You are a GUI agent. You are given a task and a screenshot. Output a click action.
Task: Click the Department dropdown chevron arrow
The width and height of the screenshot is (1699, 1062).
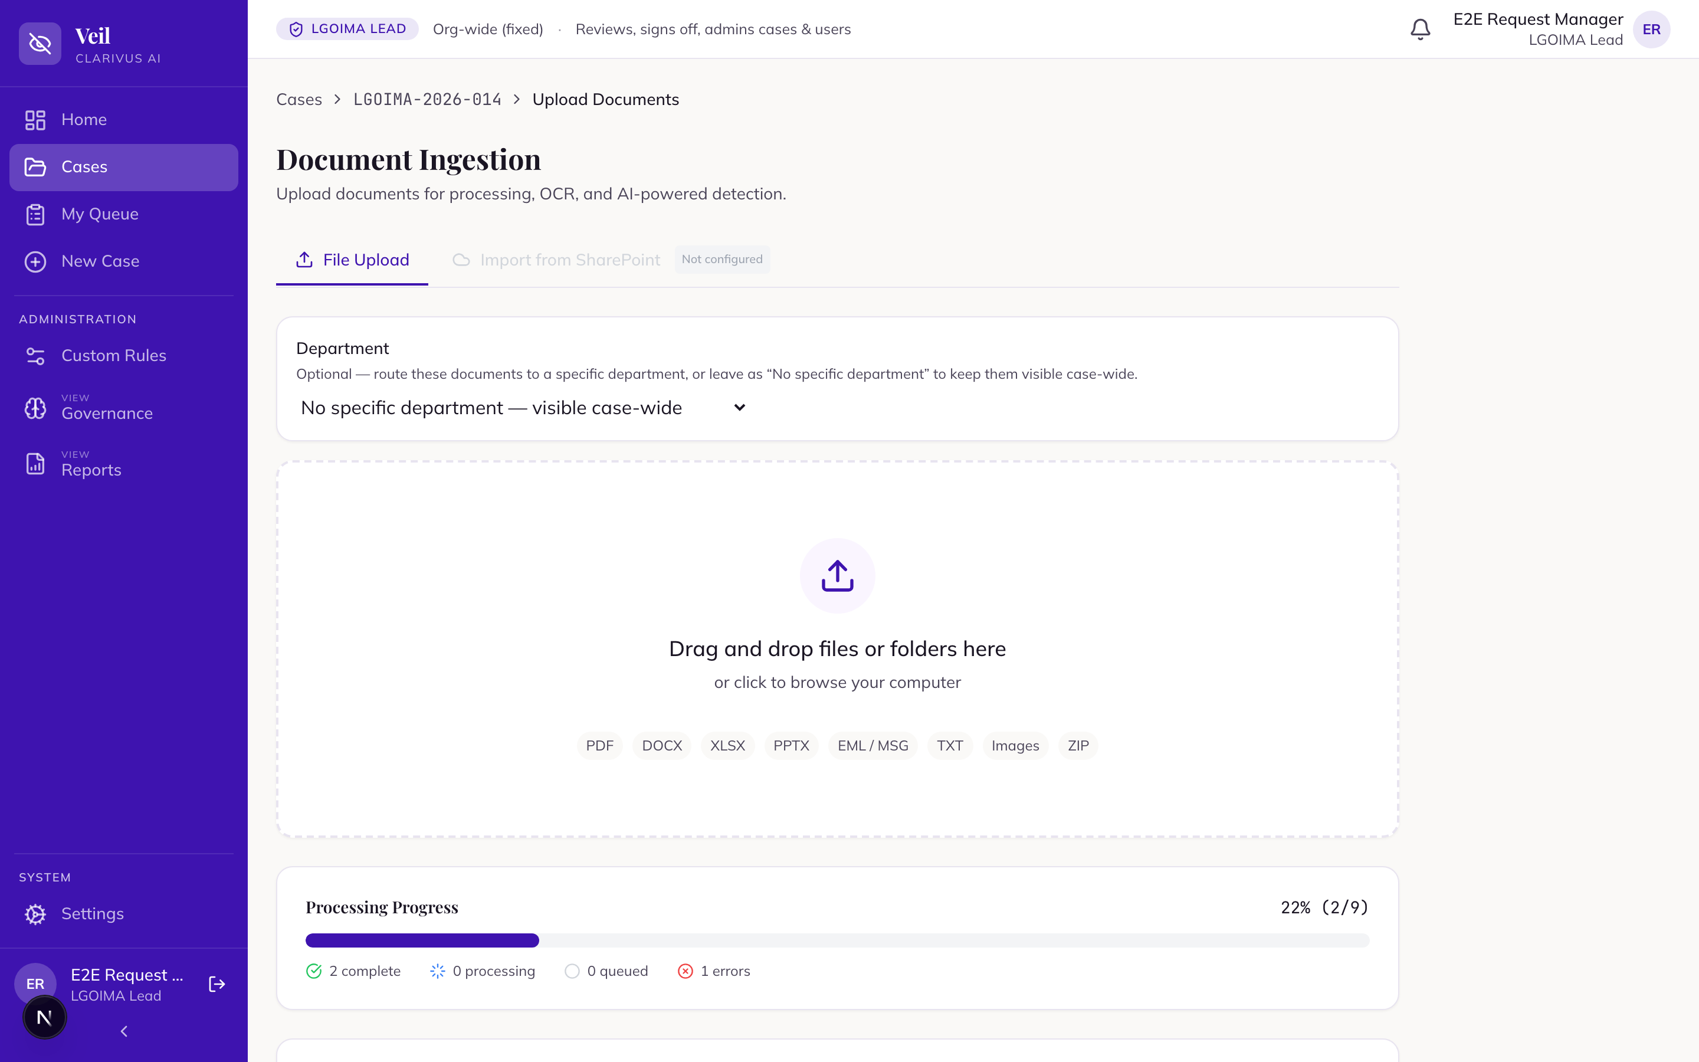[739, 407]
